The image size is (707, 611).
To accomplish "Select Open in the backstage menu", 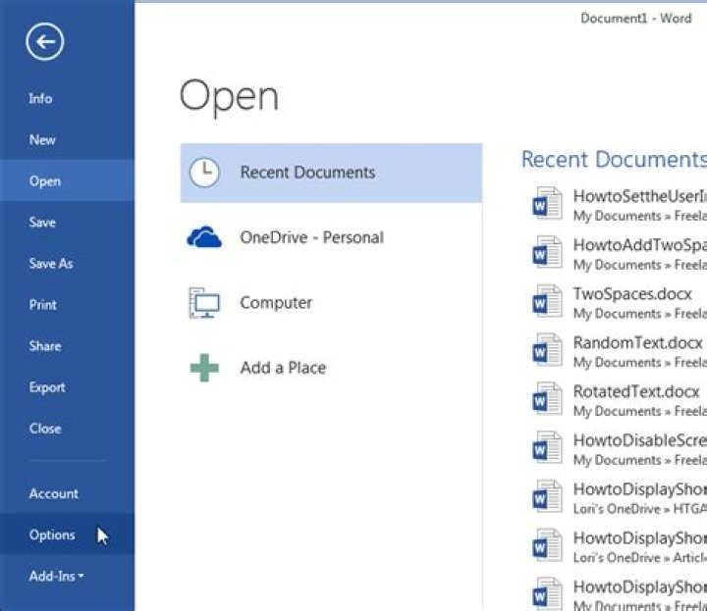I will 67,181.
